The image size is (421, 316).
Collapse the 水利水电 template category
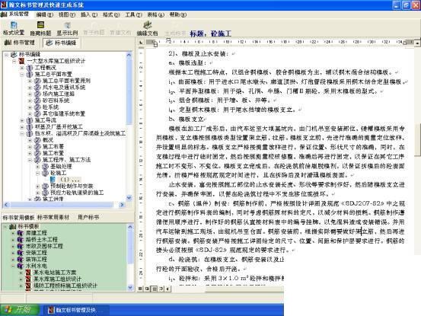coord(13,266)
